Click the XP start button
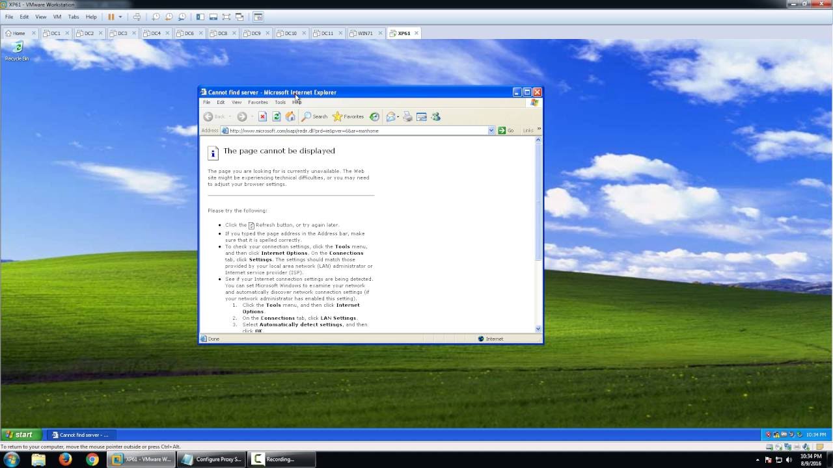This screenshot has width=833, height=468. (21, 435)
